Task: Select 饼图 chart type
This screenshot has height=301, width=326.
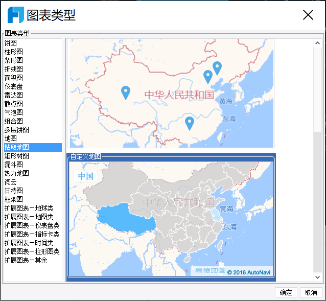Action: 33,43
